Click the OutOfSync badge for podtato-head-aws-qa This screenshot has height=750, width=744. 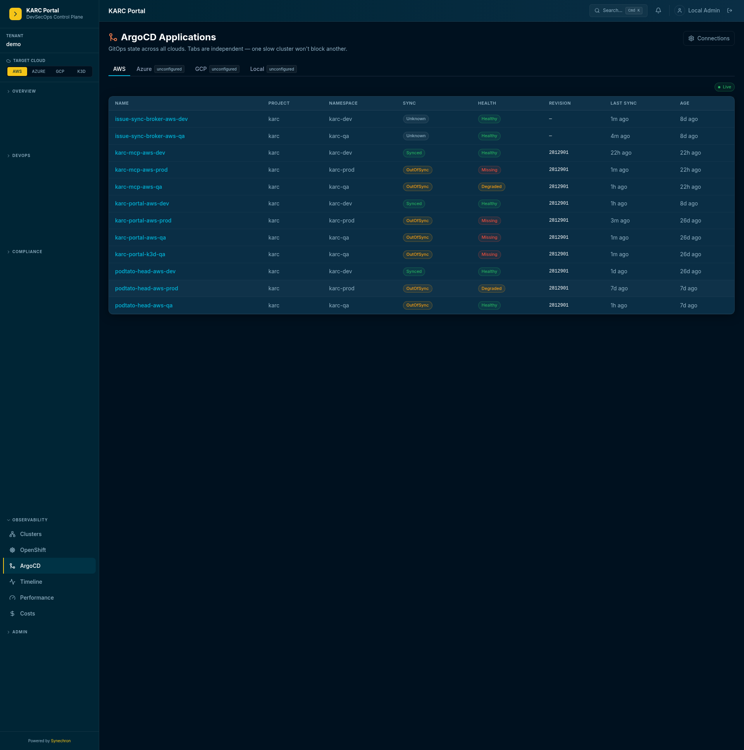417,305
